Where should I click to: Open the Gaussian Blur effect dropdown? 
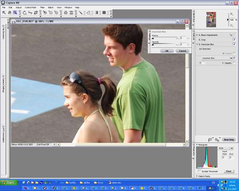pos(231,58)
